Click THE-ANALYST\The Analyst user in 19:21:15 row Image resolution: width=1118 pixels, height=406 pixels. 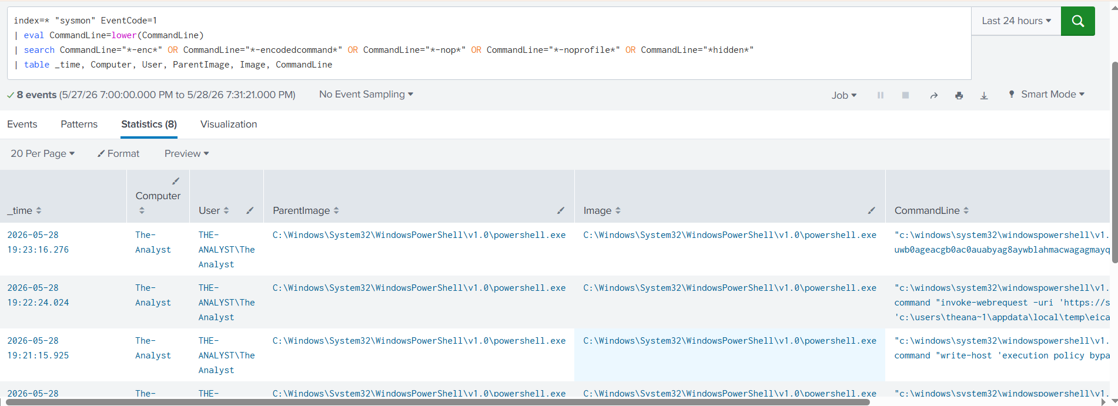[226, 355]
